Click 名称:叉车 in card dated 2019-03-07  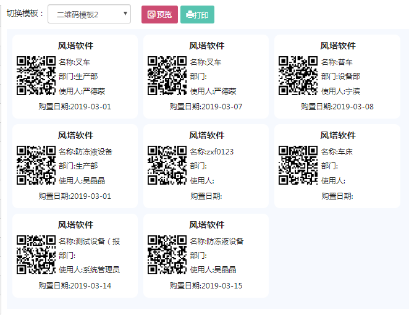click(x=206, y=62)
